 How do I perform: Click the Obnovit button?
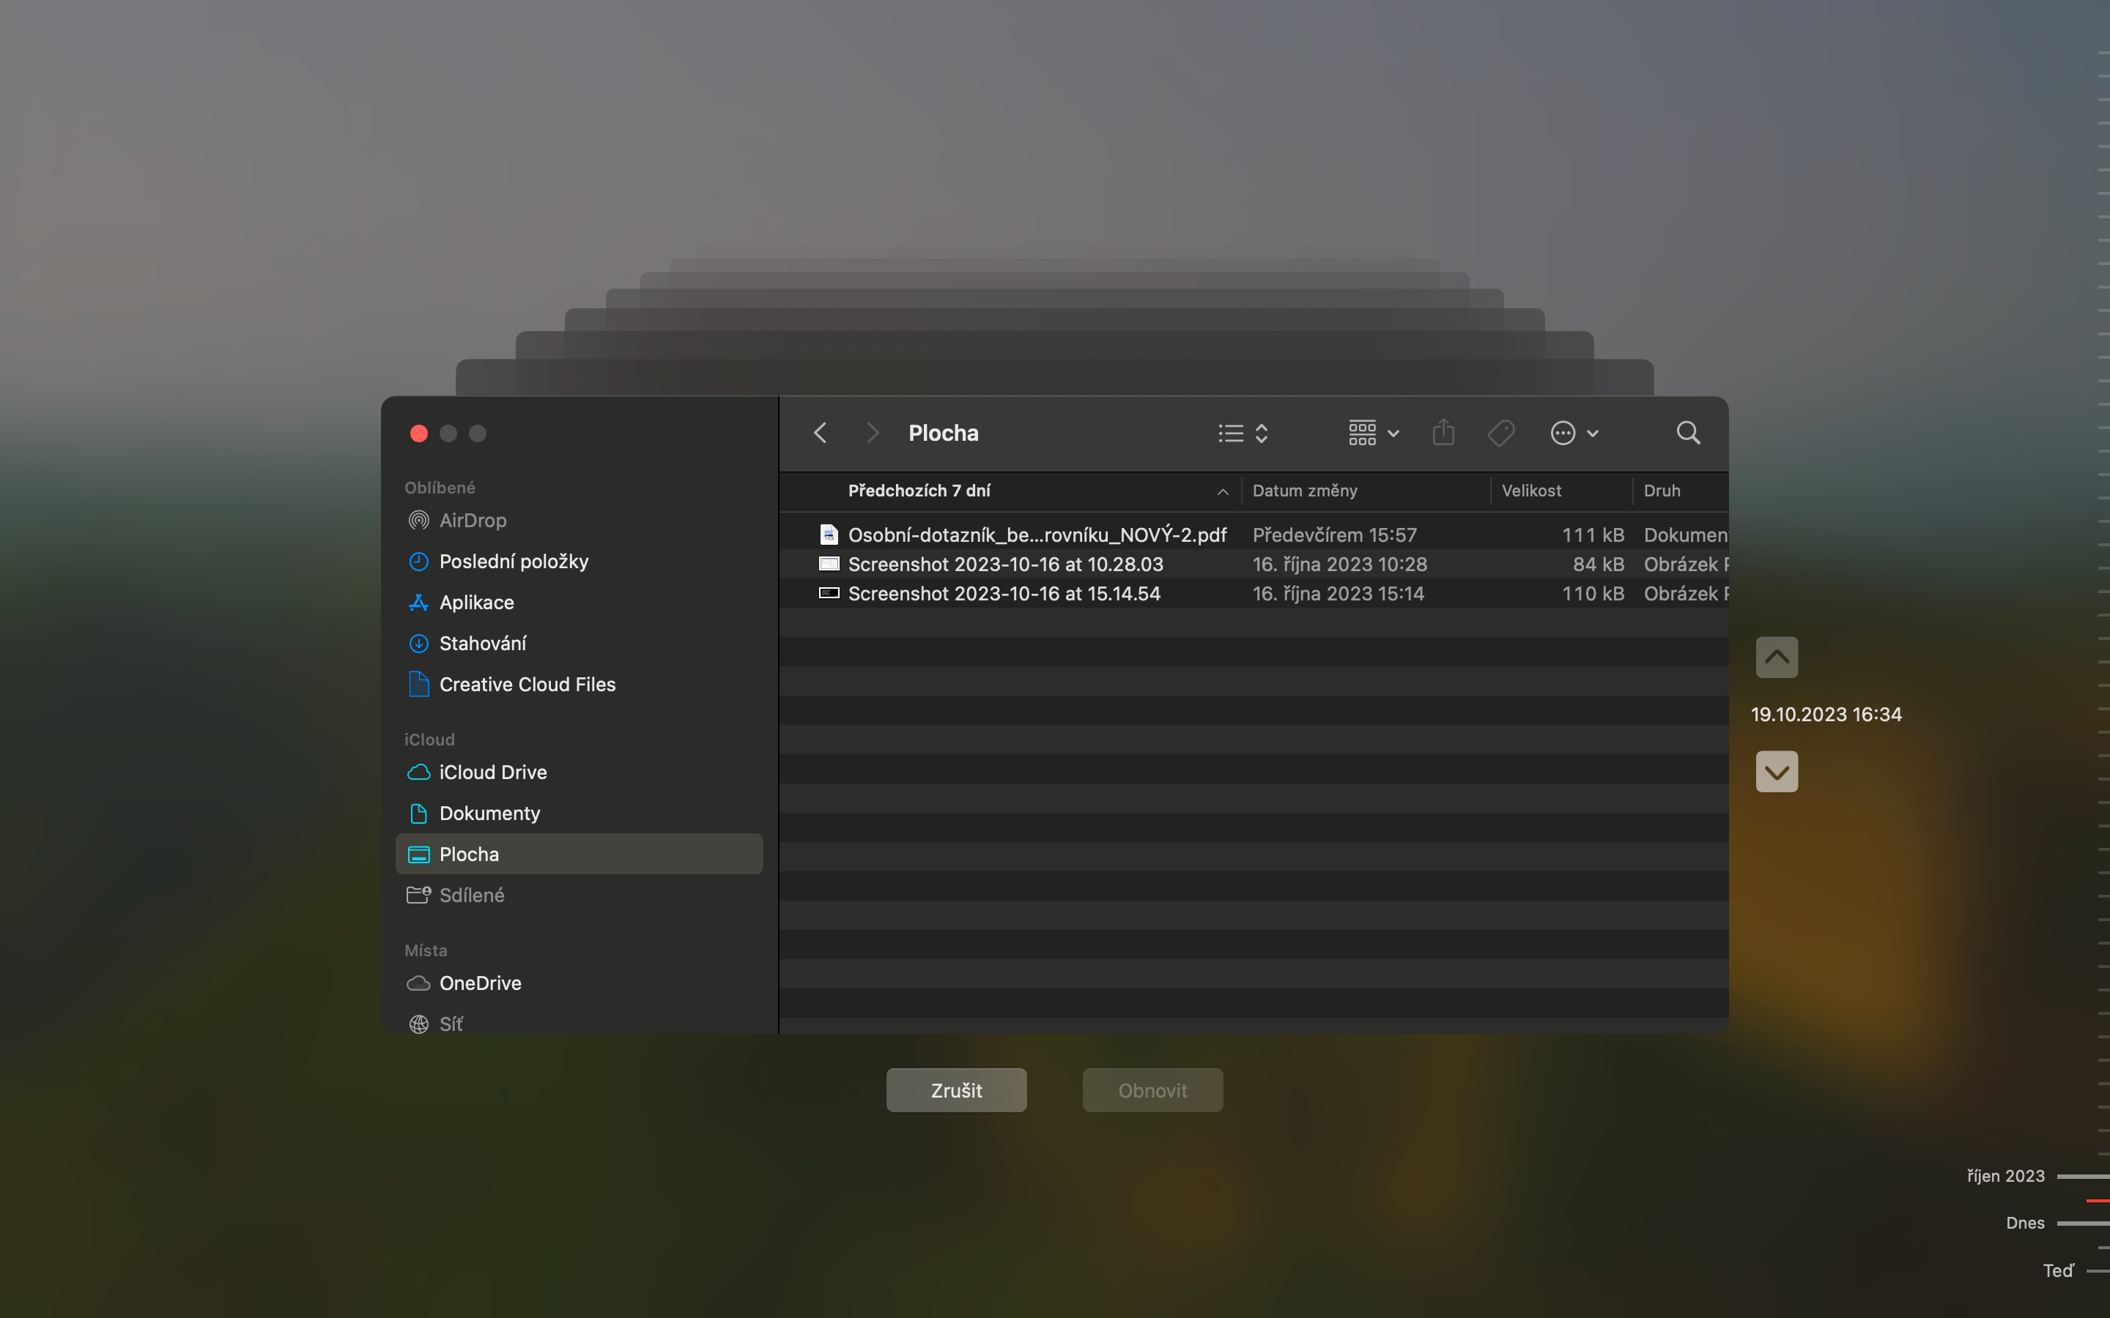click(x=1152, y=1090)
